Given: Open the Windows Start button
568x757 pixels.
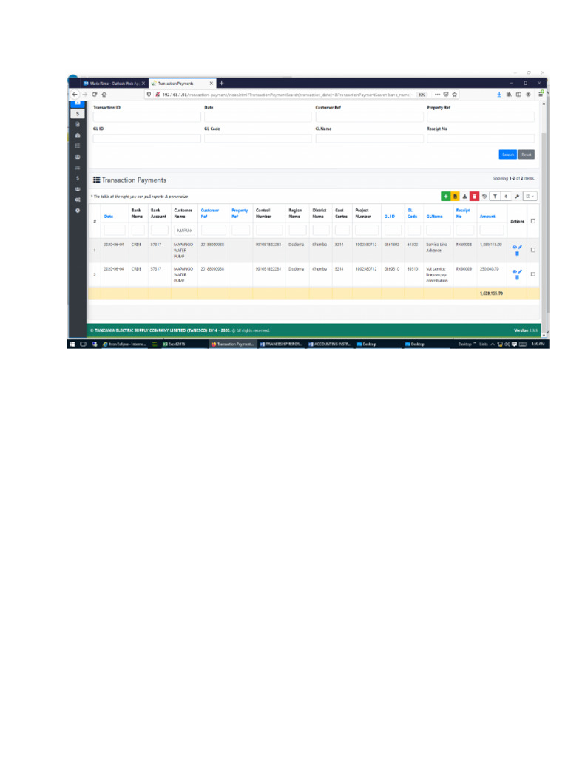Looking at the screenshot, I should click(x=72, y=344).
